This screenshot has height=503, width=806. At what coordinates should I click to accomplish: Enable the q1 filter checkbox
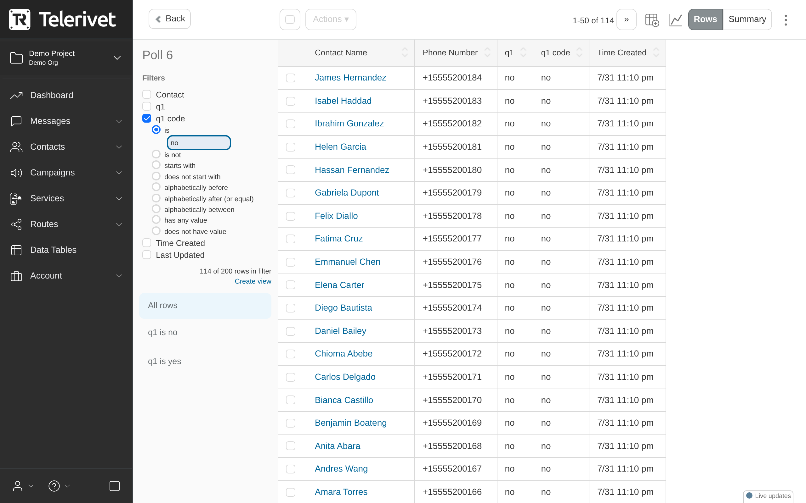[x=146, y=107]
